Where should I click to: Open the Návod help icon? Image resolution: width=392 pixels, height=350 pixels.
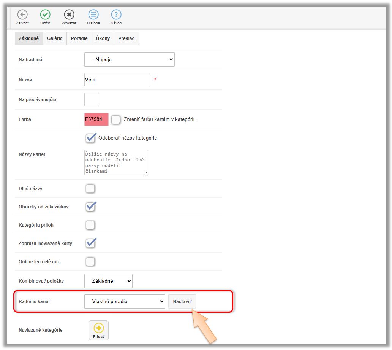(x=116, y=15)
